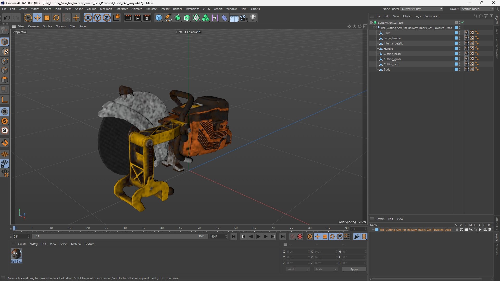The image size is (500, 281).
Task: Click the timeline playhead slider at frame 0
Action: pos(14,228)
